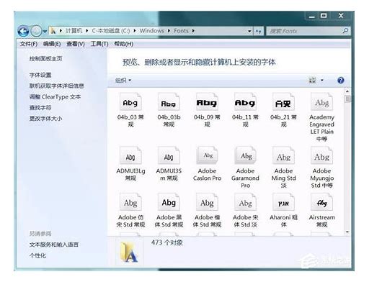369x282 pixels.
Task: Open 调整 ClearType 文本 link
Action: [x=55, y=97]
